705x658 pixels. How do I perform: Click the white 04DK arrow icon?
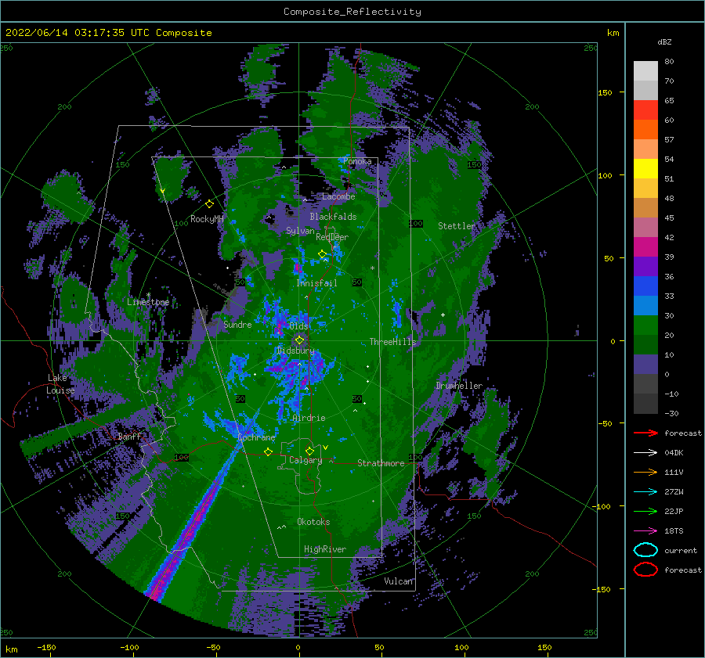tap(645, 453)
